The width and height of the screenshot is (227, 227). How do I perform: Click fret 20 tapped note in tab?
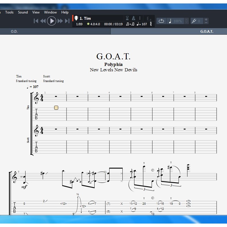pos(144,203)
